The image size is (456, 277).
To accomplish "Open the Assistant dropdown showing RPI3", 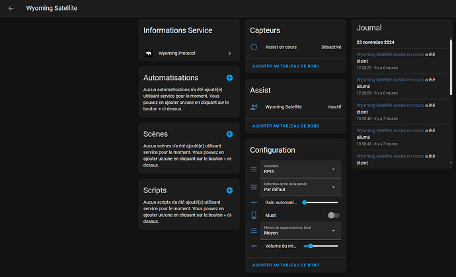I will (x=301, y=169).
